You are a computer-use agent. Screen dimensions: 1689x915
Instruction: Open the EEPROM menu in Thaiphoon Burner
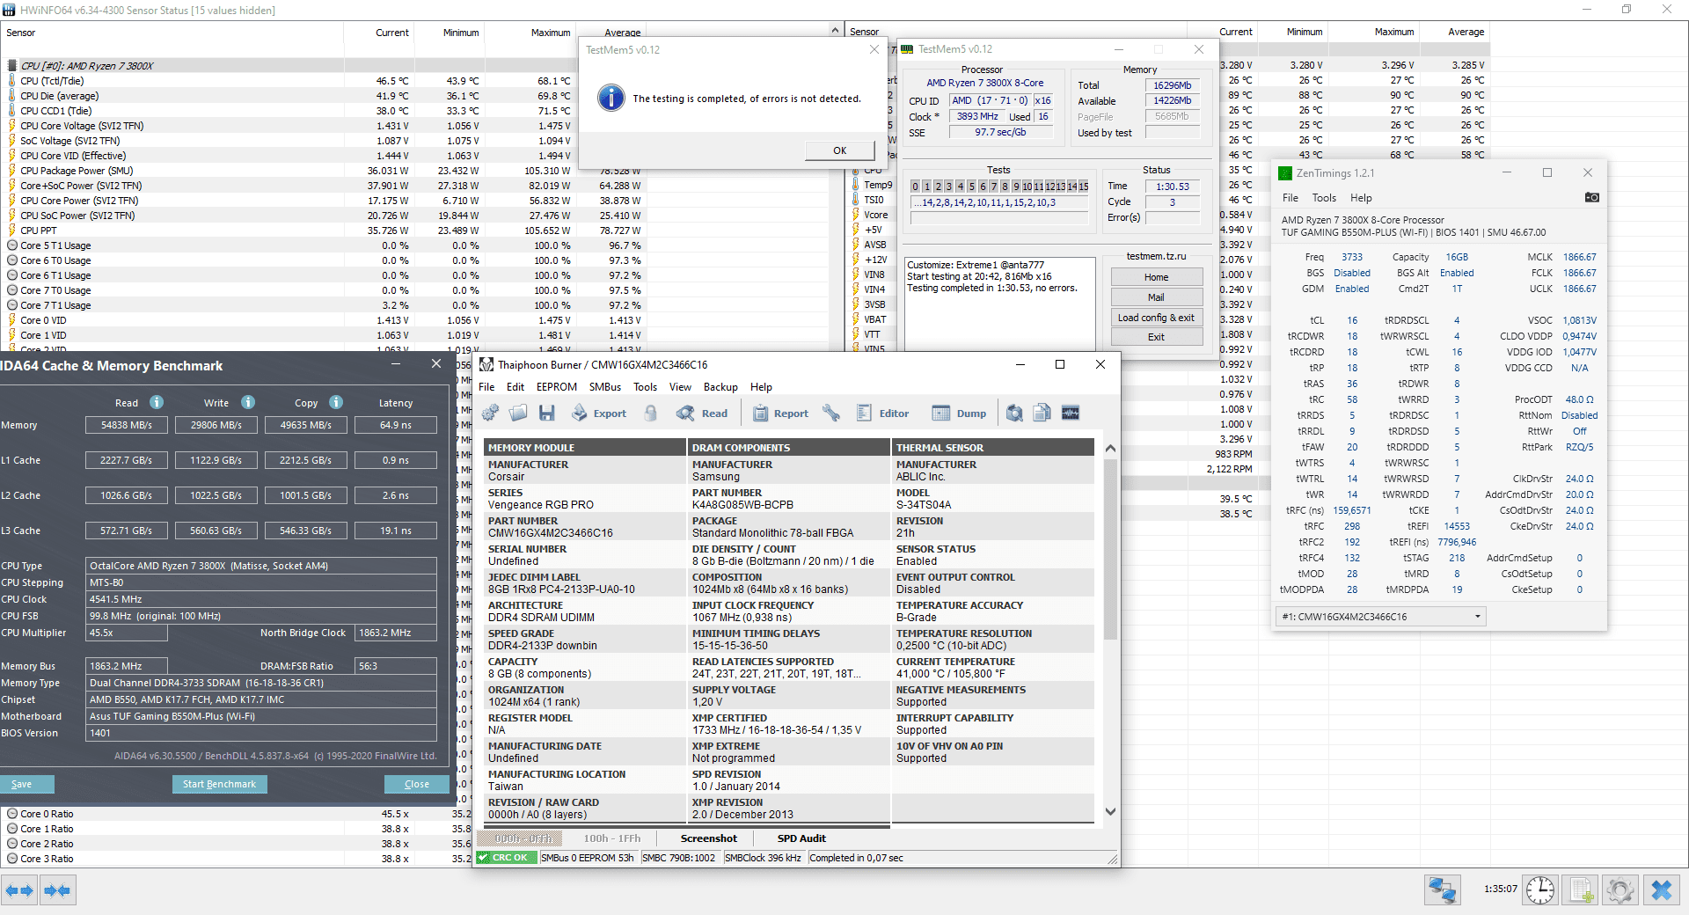557,387
